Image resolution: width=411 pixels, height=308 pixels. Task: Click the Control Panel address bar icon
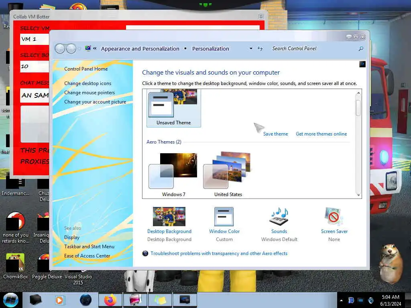[88, 48]
